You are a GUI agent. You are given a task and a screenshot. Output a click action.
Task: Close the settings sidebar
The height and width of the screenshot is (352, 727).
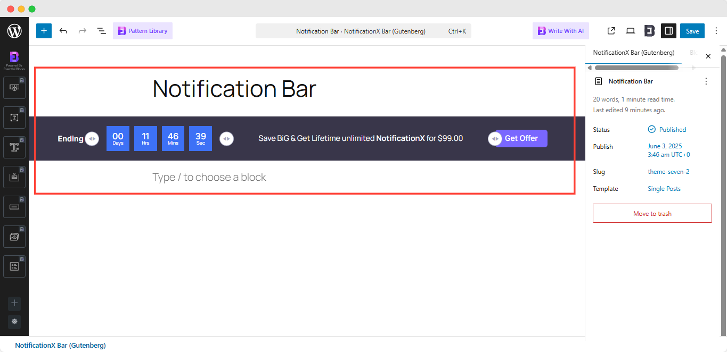coord(708,56)
